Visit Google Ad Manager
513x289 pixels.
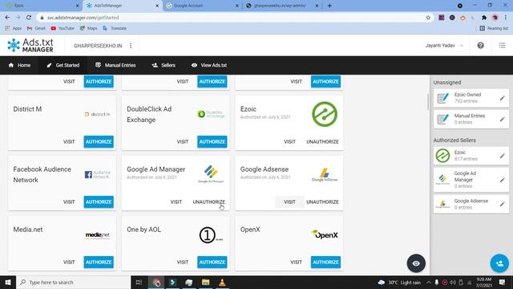click(176, 201)
